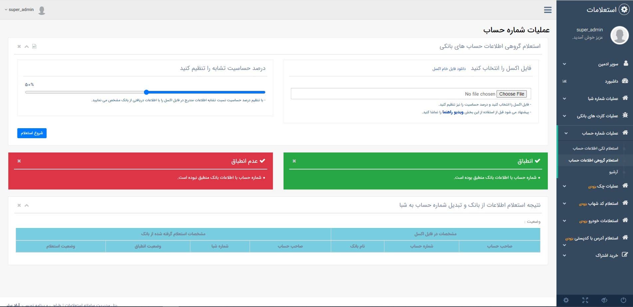This screenshot has width=633, height=307.
Task: Click the استعلامات خودرو home icon
Action: [x=625, y=220]
